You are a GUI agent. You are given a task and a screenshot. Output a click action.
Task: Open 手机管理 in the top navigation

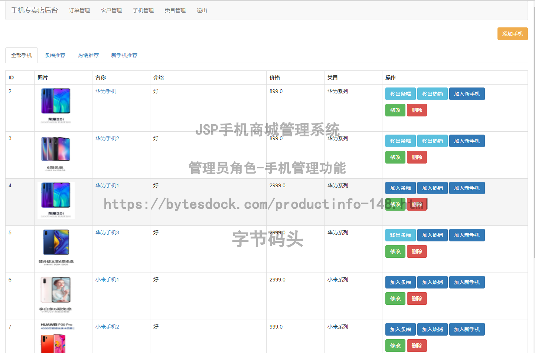point(143,10)
